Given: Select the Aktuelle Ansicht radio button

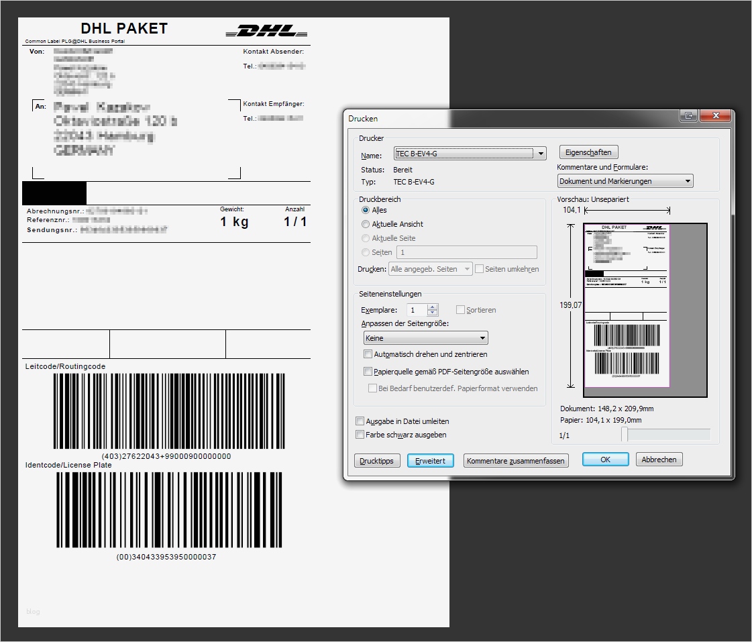Looking at the screenshot, I should click(x=366, y=224).
